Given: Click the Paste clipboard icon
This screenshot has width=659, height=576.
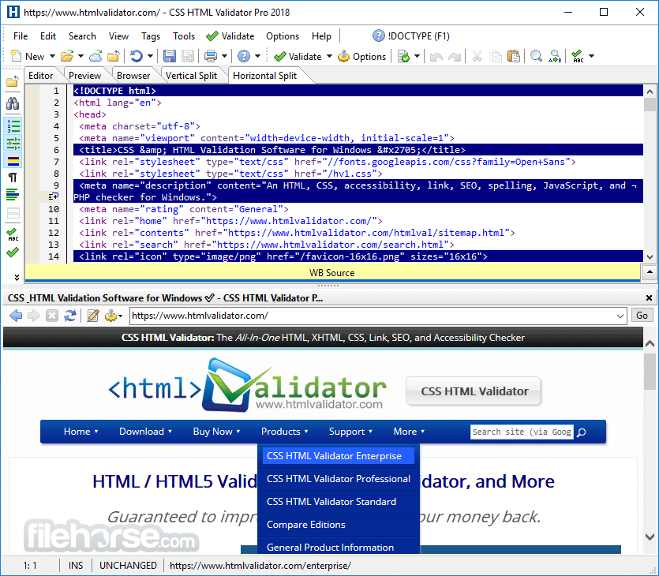Looking at the screenshot, I should coord(514,56).
